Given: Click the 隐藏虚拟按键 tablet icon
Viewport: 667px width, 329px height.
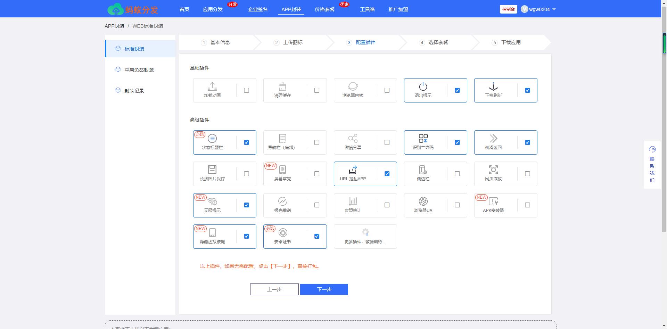Looking at the screenshot, I should pyautogui.click(x=212, y=232).
